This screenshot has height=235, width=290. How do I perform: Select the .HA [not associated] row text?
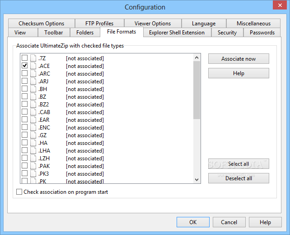pos(71,143)
